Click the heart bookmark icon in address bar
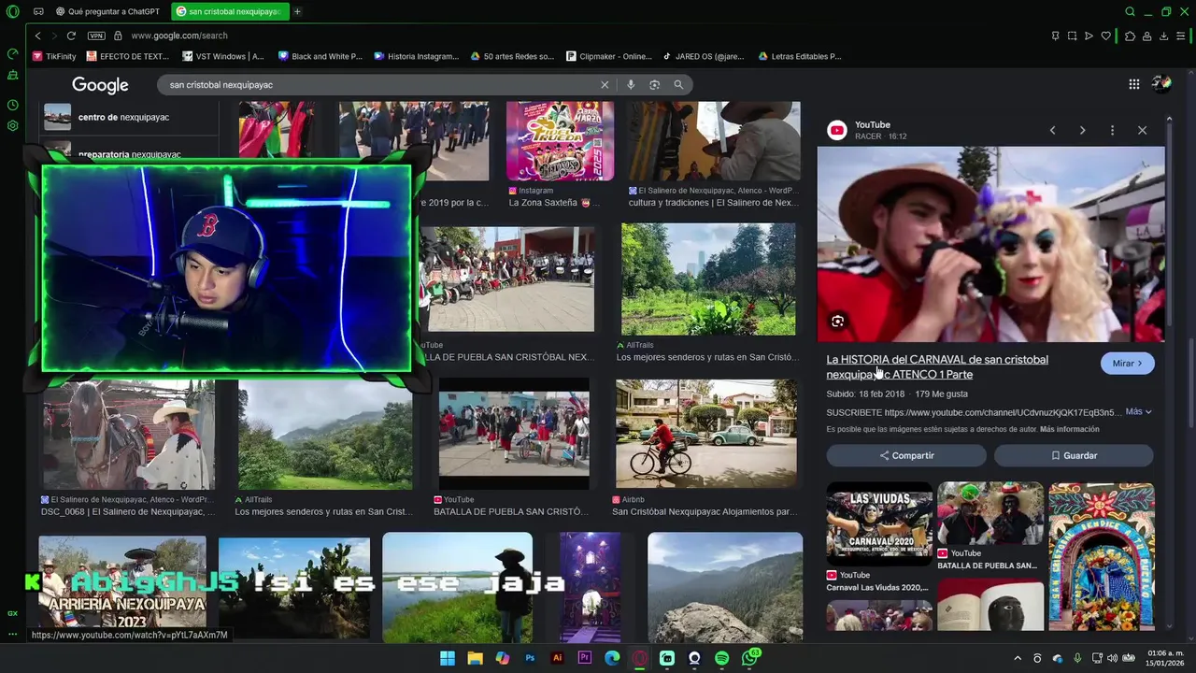This screenshot has width=1196, height=673. [x=1106, y=36]
